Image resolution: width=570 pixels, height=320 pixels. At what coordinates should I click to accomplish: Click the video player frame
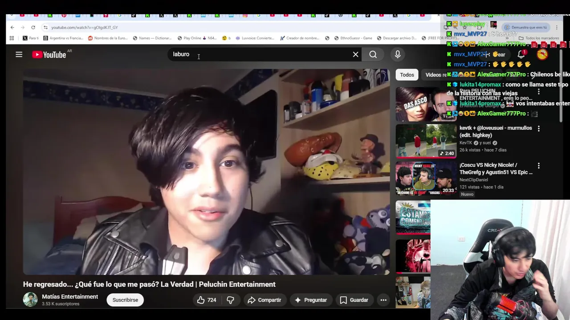[207, 172]
